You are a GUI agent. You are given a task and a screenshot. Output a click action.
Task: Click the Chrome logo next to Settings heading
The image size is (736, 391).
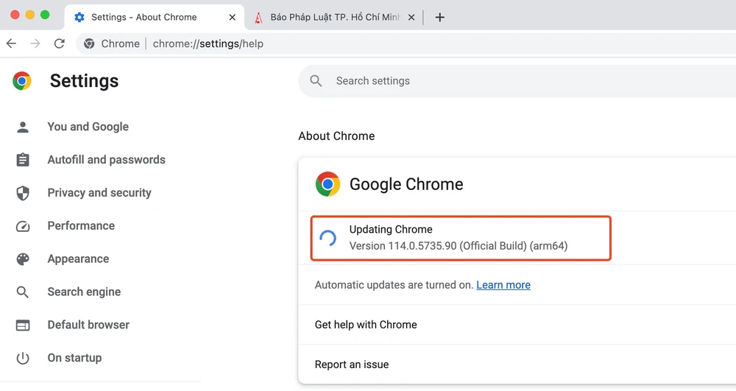(x=22, y=81)
